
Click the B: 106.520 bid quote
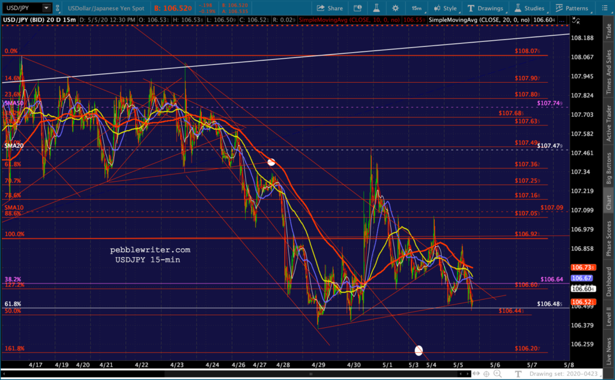click(172, 8)
